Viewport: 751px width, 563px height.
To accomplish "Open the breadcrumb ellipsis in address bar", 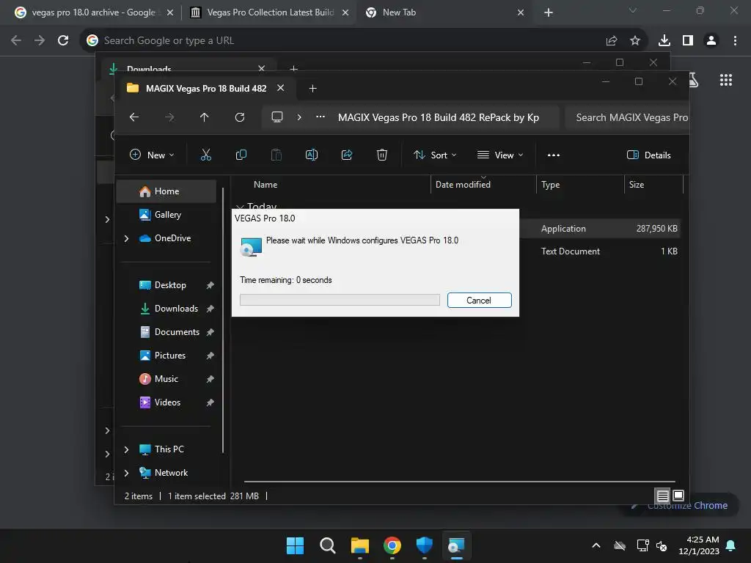I will (x=320, y=117).
